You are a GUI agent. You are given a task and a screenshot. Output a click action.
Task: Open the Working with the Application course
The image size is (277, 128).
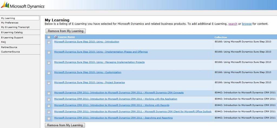coord(116,99)
